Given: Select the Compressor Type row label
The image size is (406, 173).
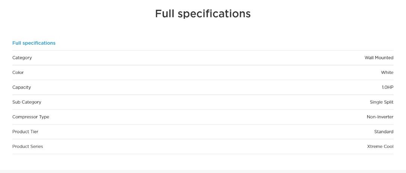Looking at the screenshot, I should point(31,117).
